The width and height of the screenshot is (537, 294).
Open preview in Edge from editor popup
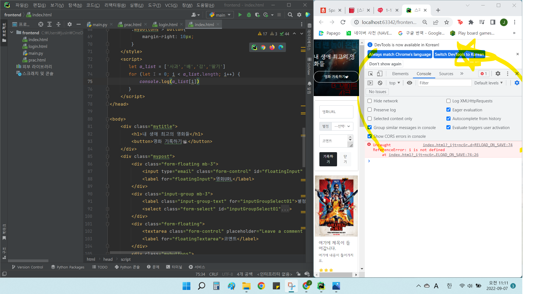click(281, 47)
